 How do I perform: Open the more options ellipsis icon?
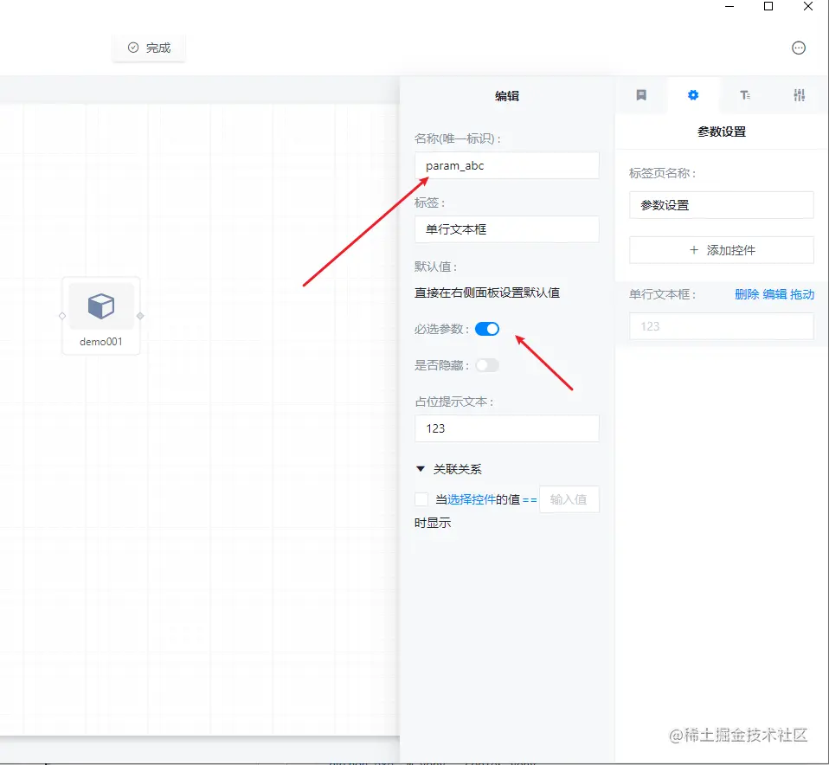(799, 48)
